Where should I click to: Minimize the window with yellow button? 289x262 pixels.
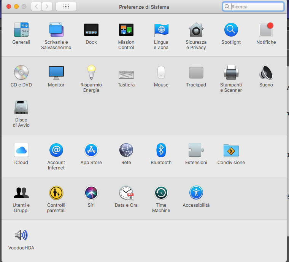click(16, 6)
